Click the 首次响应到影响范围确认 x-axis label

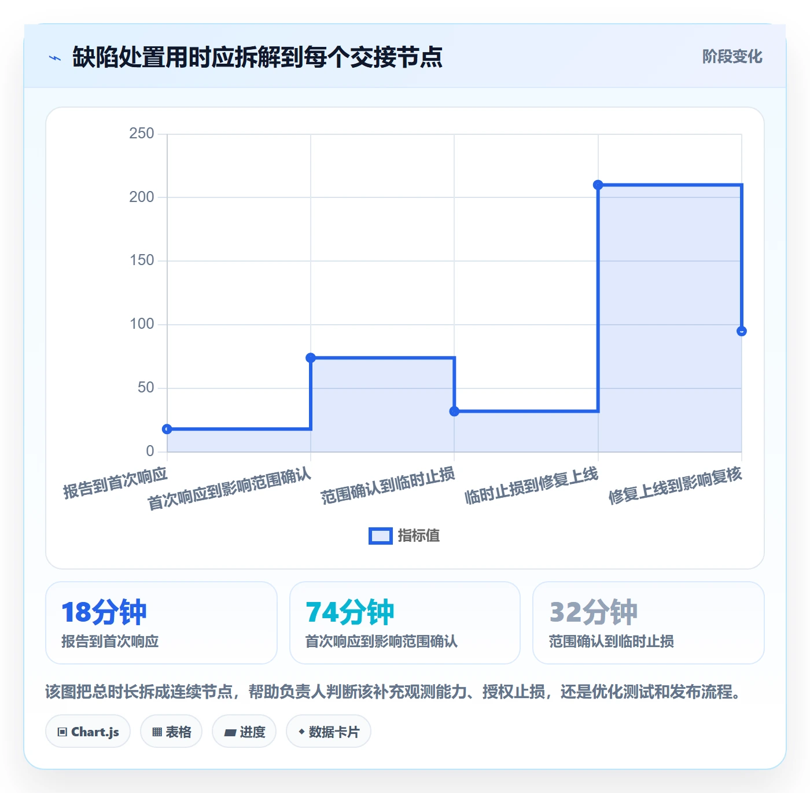pyautogui.click(x=229, y=489)
